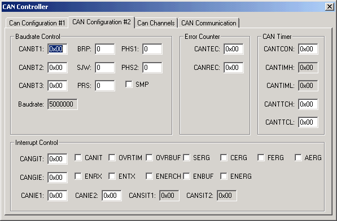Click the CANTIML read-only field
The image size is (337, 221).
pos(308,86)
